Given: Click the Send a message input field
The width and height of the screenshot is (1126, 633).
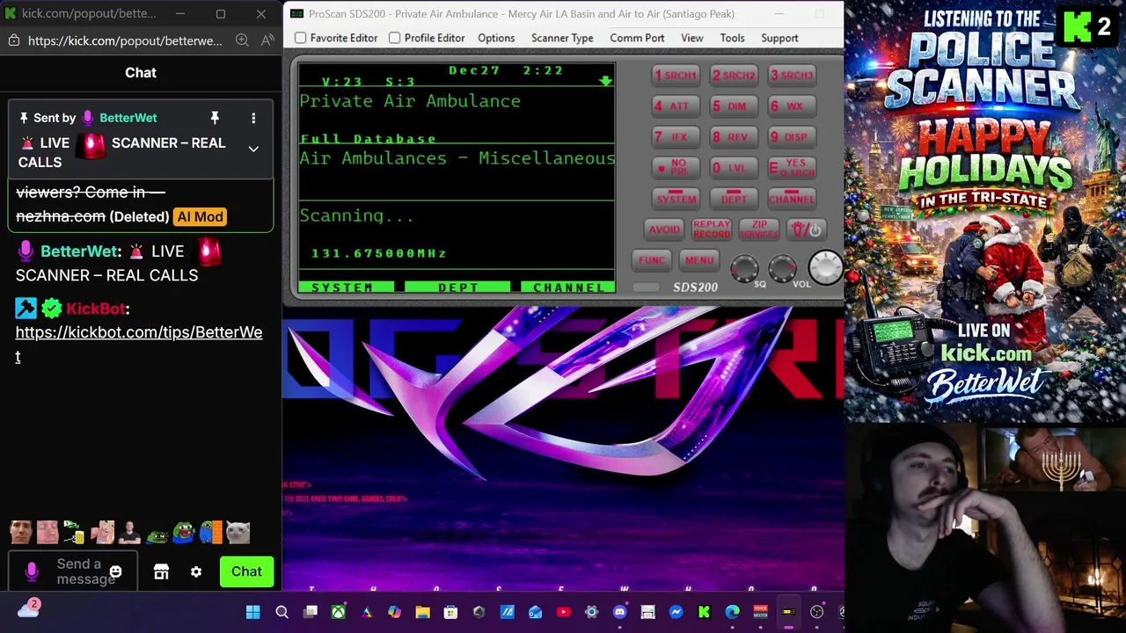Looking at the screenshot, I should [x=73, y=571].
